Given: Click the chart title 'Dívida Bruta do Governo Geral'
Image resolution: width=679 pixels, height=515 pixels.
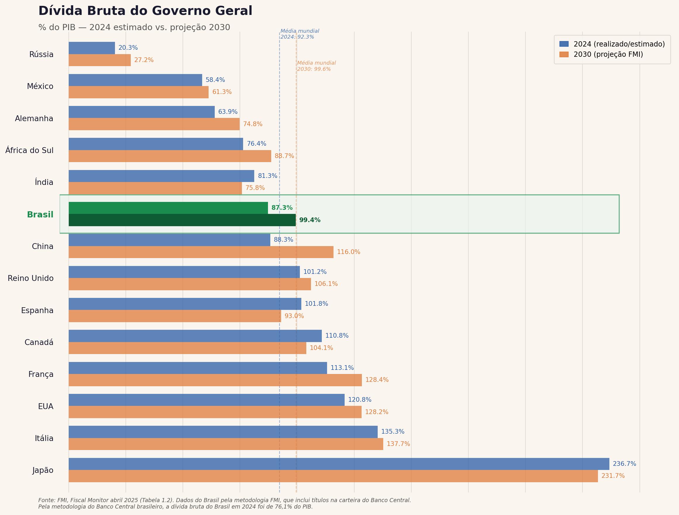Looking at the screenshot, I should coord(145,11).
